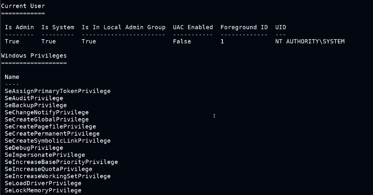Click the SeAssignPrimaryTokenPrivilege line
The width and height of the screenshot is (373, 195).
click(58, 91)
